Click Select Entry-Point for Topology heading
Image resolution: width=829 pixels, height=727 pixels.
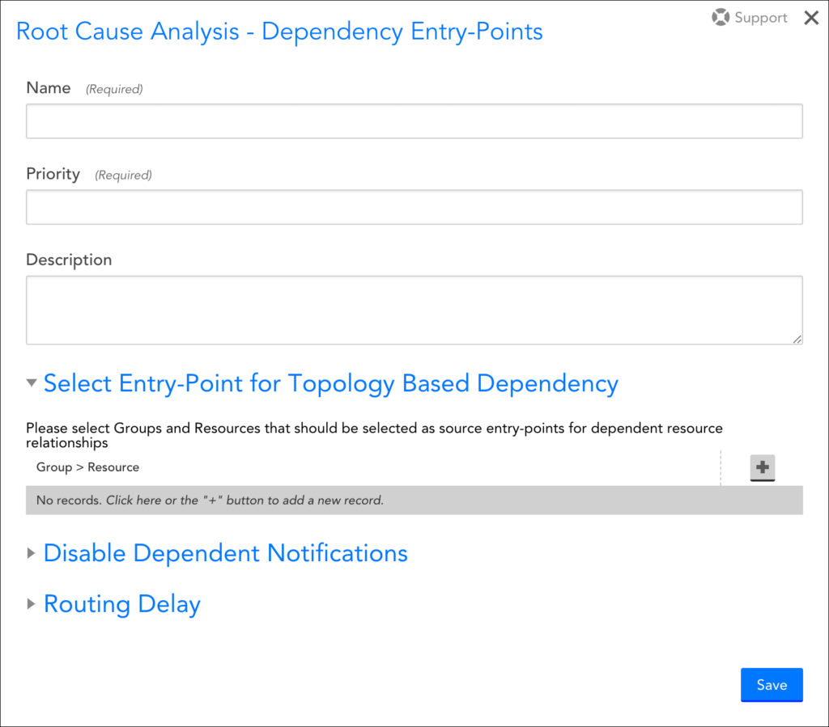coord(330,383)
